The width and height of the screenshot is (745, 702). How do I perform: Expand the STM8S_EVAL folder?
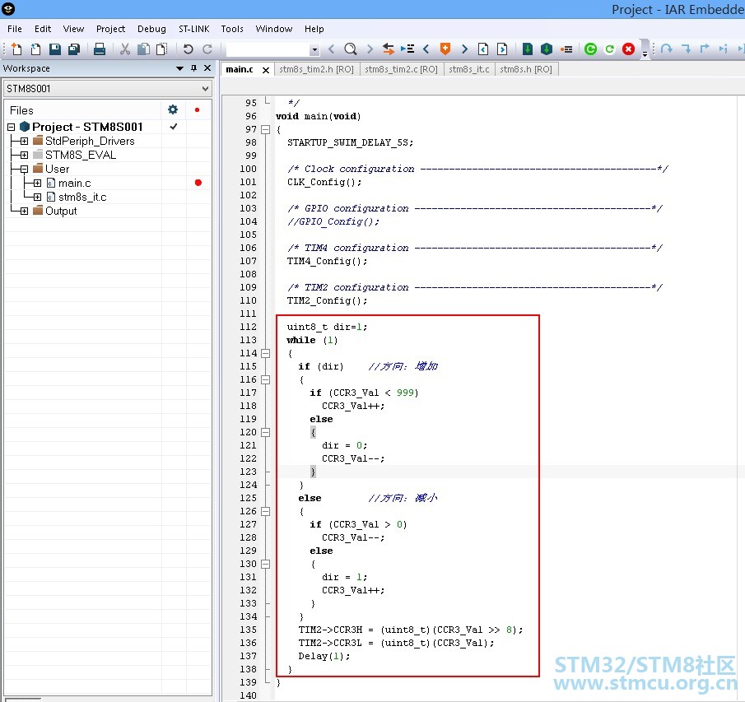pyautogui.click(x=24, y=155)
